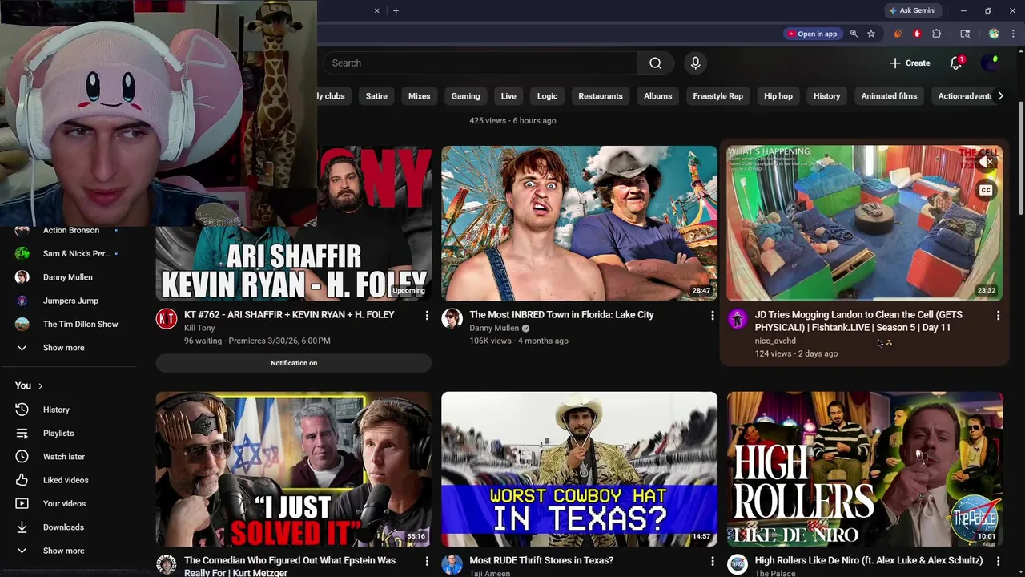
Task: Open options menu for Most RUDE Thrift Stores video
Action: (x=712, y=562)
